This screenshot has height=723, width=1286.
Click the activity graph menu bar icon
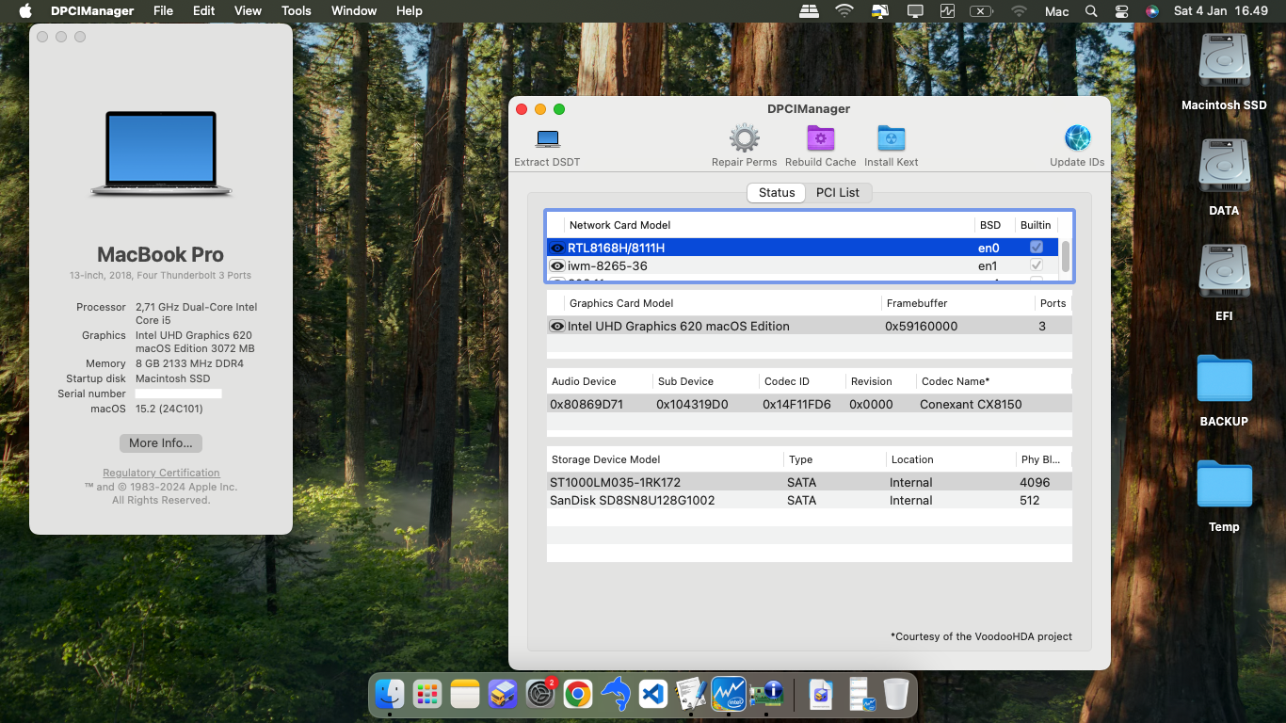947,11
